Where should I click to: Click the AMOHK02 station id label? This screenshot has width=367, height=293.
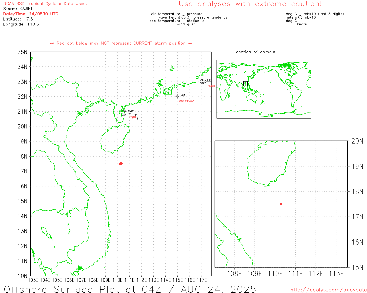[187, 101]
